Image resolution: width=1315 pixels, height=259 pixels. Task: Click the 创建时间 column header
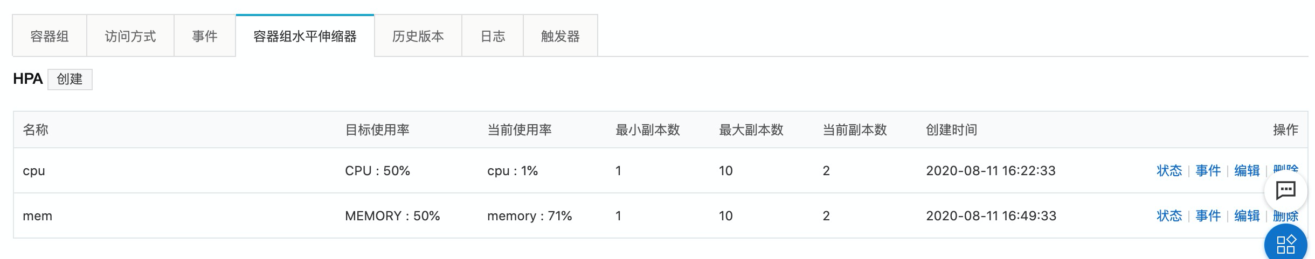[951, 129]
